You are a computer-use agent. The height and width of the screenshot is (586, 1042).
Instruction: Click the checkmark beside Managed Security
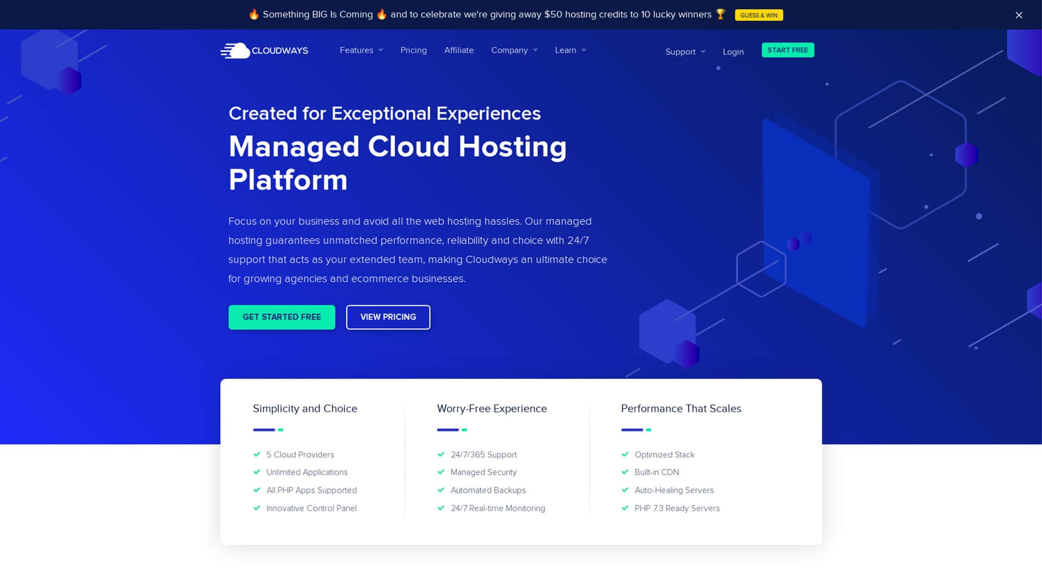[441, 473]
